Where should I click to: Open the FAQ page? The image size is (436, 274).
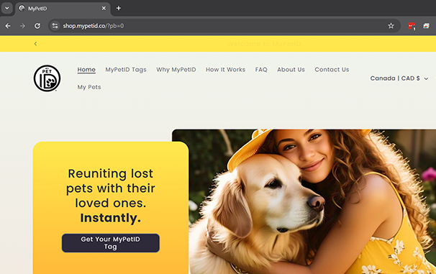(261, 70)
